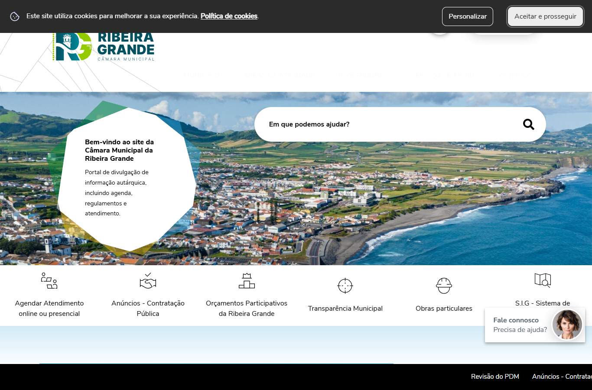Open the Fale connosco help chat
Screen dimensions: 592x390
coord(535,325)
